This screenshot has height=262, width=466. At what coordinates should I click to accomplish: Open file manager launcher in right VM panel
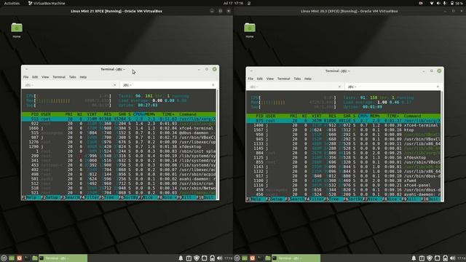point(268,258)
